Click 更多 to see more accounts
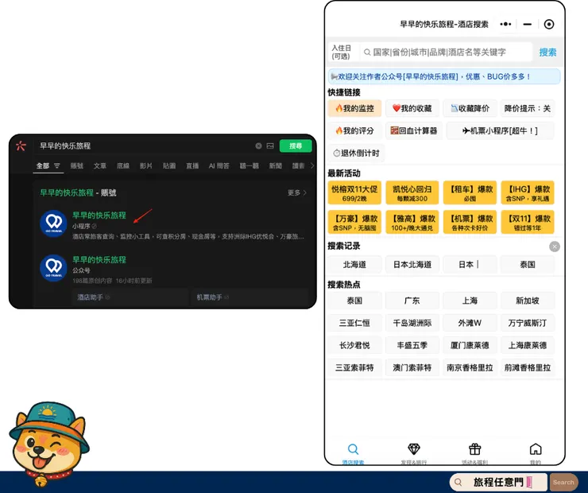This screenshot has height=493, width=588. [296, 193]
